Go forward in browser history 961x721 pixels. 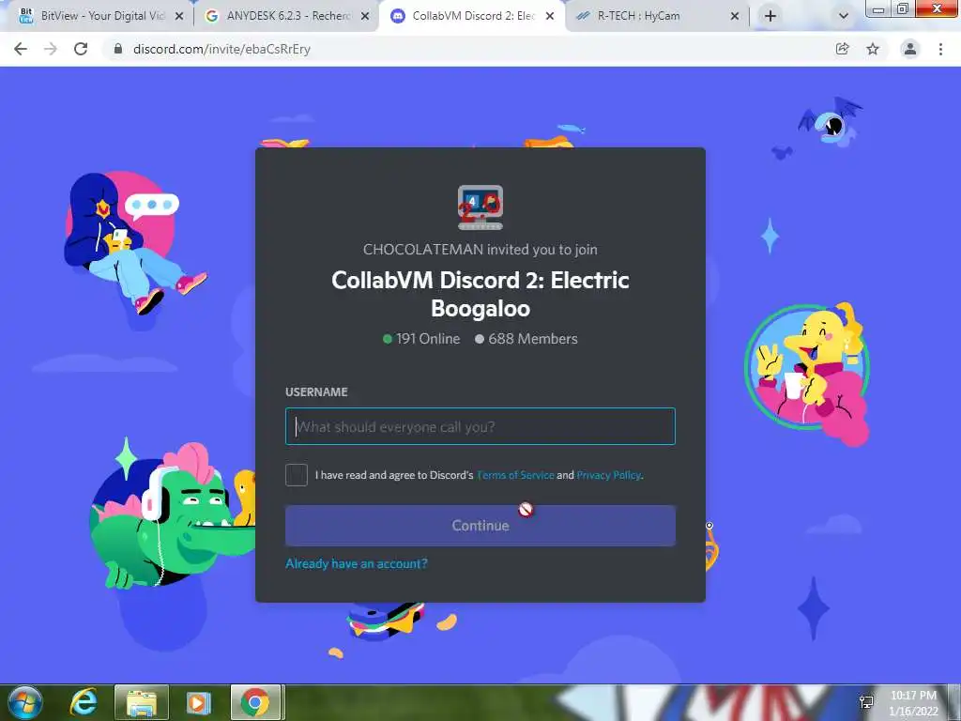51,49
